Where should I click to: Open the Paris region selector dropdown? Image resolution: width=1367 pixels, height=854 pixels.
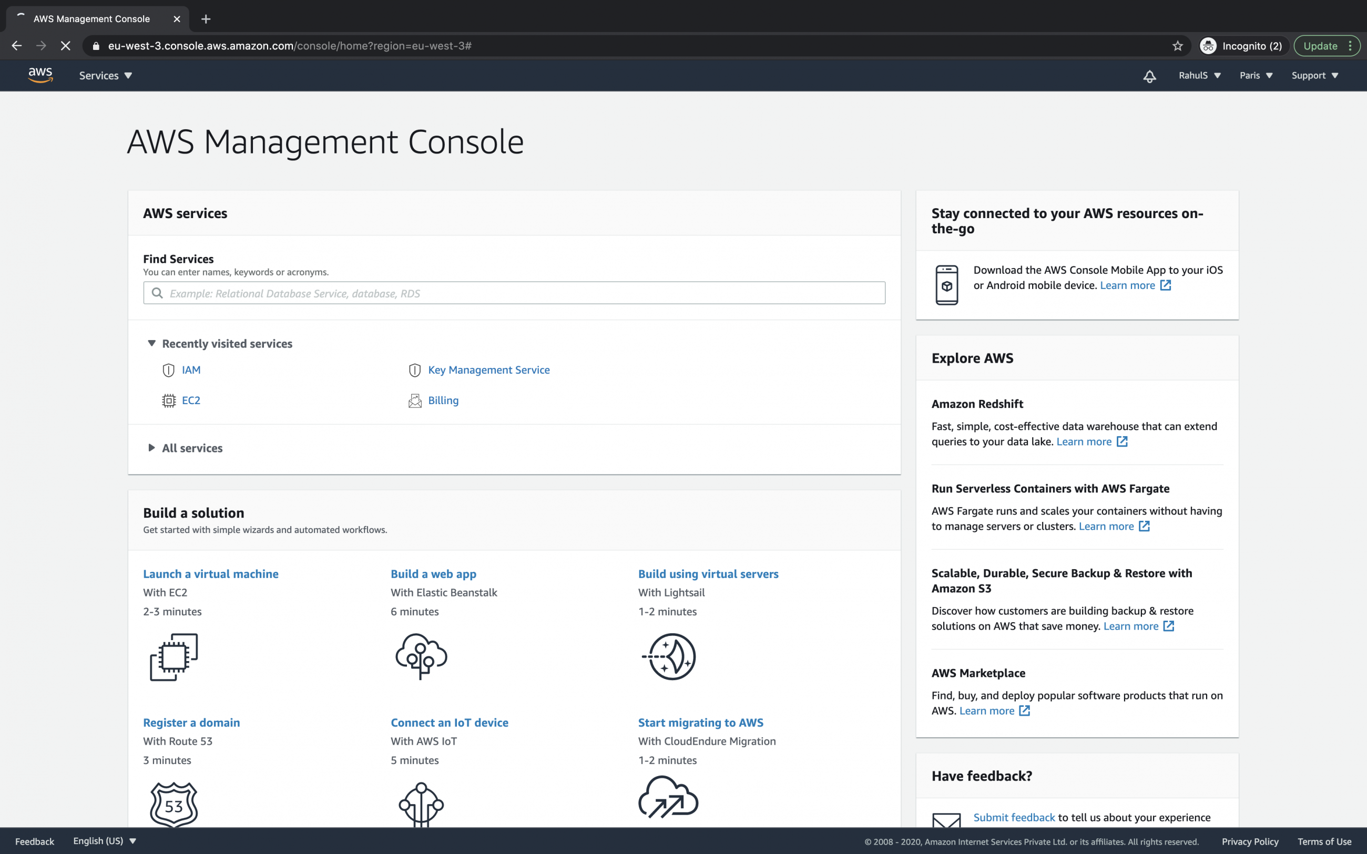point(1255,75)
